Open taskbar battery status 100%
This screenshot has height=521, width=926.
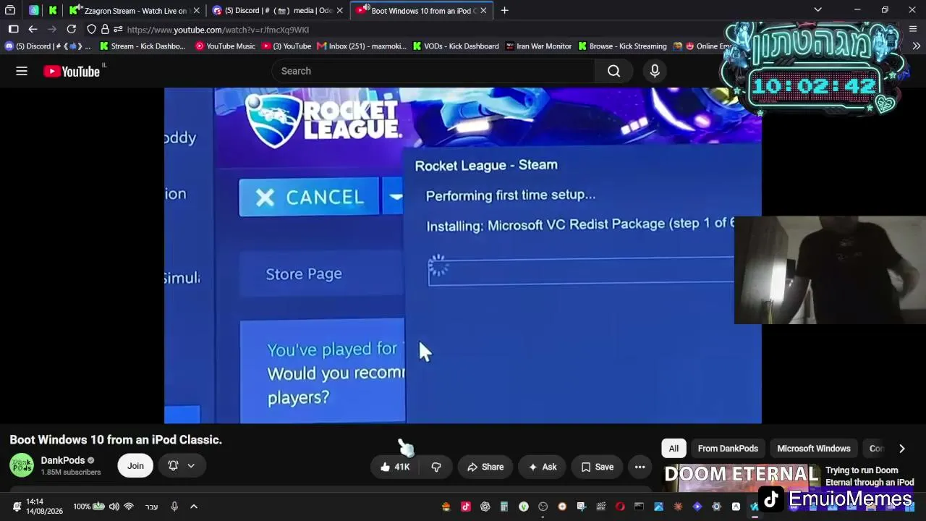88,507
